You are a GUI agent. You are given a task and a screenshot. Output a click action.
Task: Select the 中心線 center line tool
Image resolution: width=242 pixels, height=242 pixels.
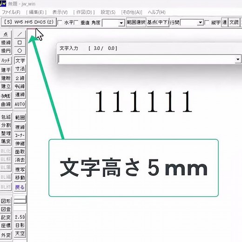tap(20, 86)
